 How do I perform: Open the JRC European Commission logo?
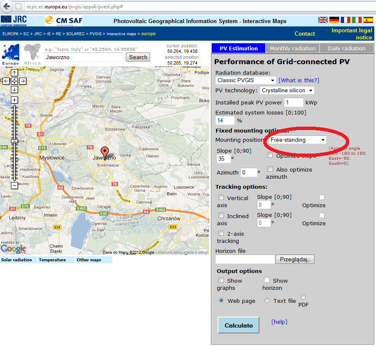(14, 21)
